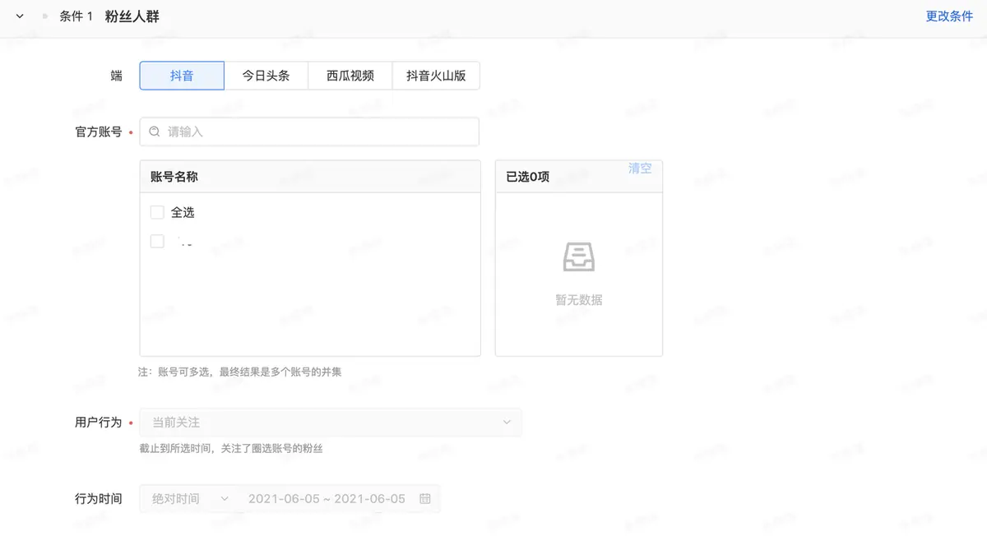The width and height of the screenshot is (987, 536).
Task: Click the 用户行为 label
Action: click(x=98, y=422)
